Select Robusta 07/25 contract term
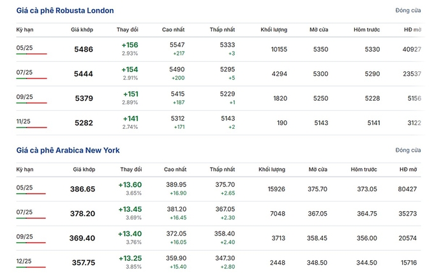434x273 pixels. tap(24, 72)
